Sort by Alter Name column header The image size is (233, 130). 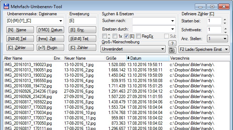click(28, 58)
